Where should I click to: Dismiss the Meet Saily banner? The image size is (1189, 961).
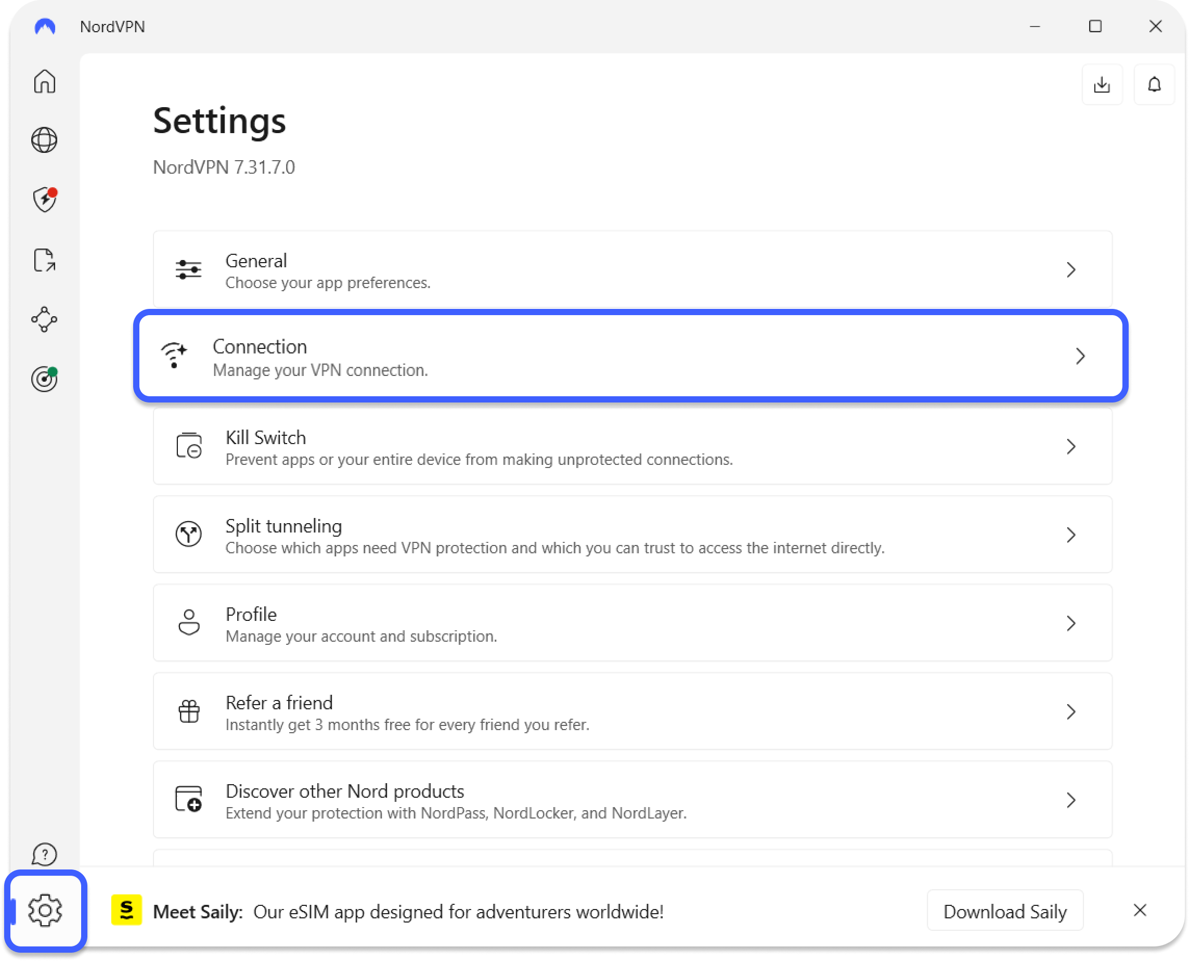click(1140, 911)
